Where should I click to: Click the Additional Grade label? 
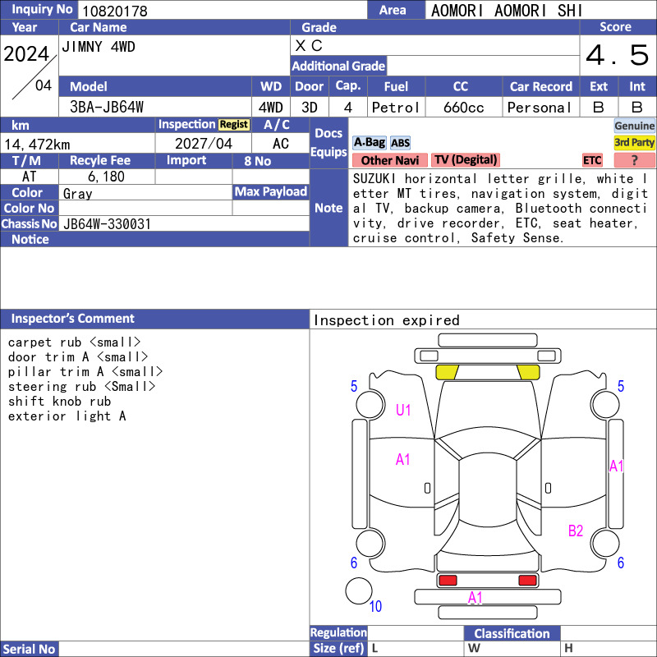tap(338, 66)
